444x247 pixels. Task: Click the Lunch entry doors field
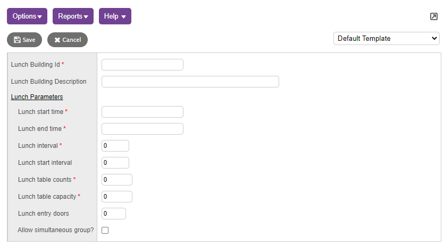[x=114, y=214]
